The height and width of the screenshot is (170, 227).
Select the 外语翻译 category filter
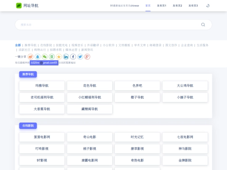pos(93,45)
